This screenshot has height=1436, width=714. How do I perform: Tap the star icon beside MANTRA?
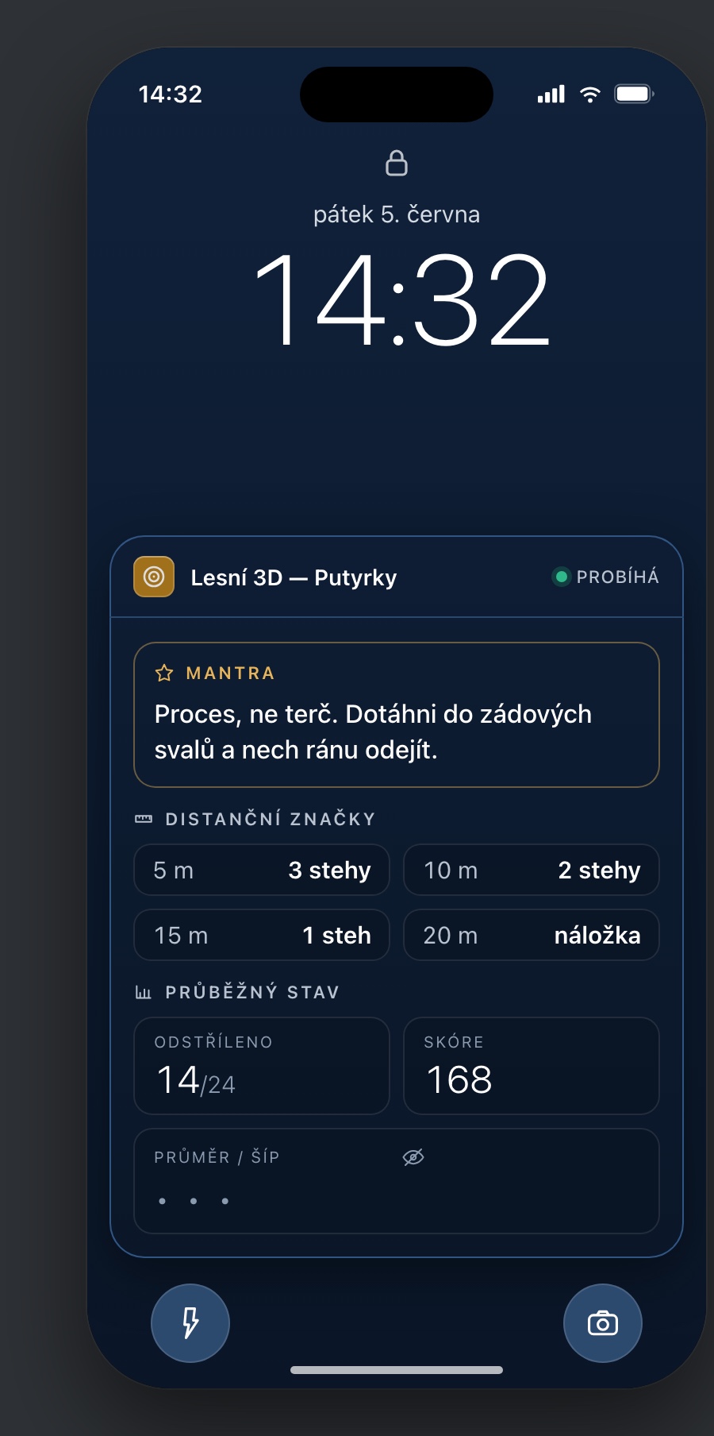pyautogui.click(x=164, y=674)
